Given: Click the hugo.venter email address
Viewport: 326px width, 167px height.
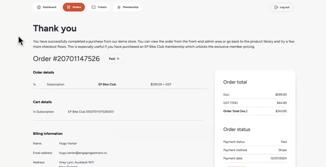Looking at the screenshot, I should coord(83,153).
